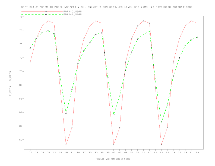Click x-axis tick label 39
This screenshot has height=166, width=215.
click(108, 152)
